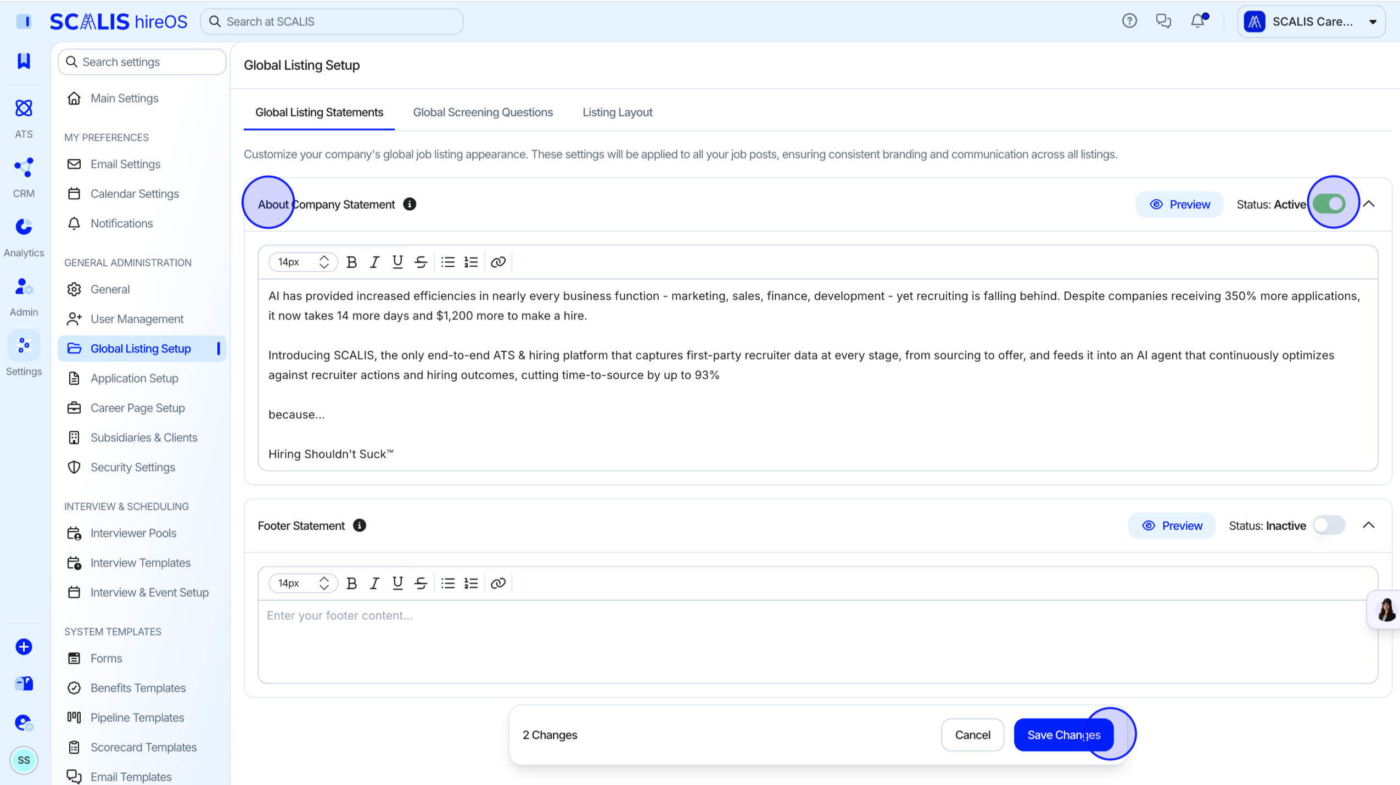Screen dimensions: 1400x785
Task: Preview the Footer Statement
Action: tap(1172, 525)
